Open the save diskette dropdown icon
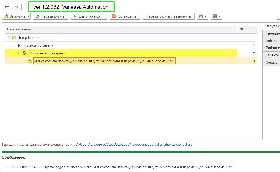 coord(216,16)
